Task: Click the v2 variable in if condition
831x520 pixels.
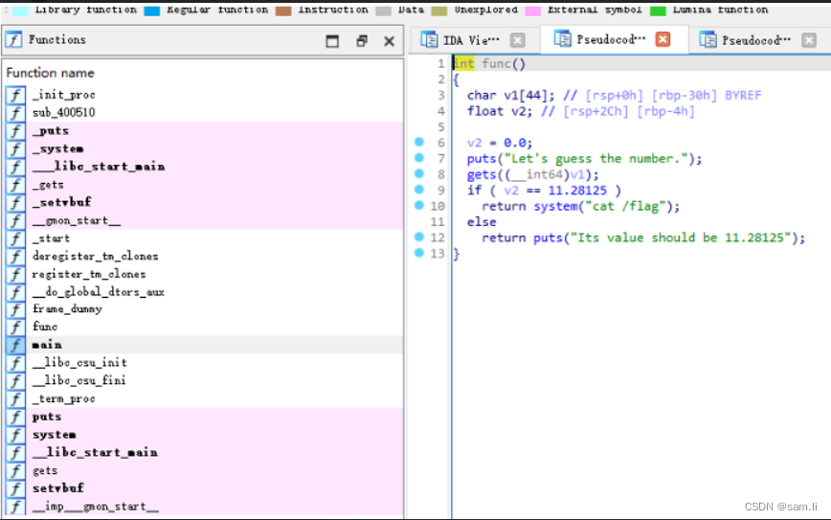Action: click(511, 191)
